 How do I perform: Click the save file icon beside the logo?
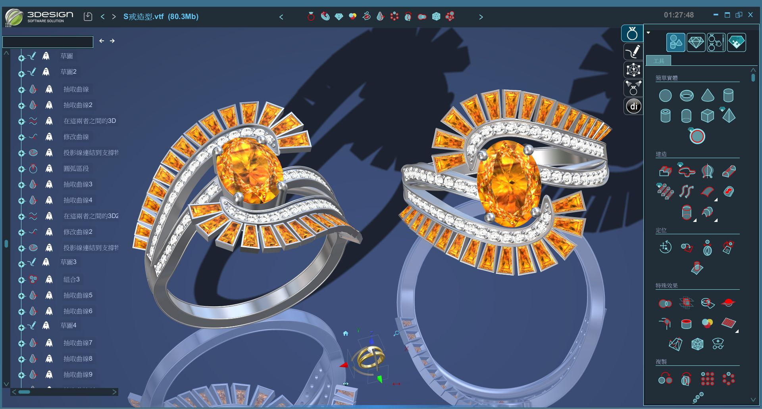coord(88,17)
